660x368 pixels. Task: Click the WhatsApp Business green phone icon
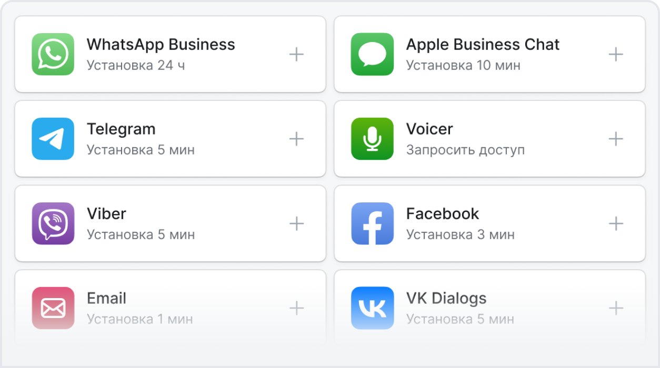53,54
